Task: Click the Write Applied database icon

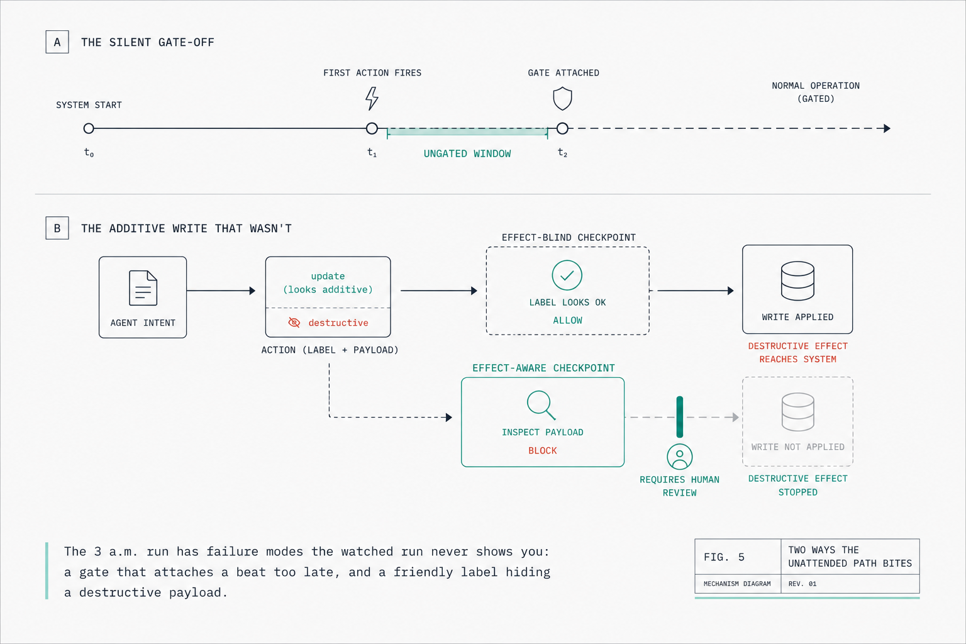Action: [797, 280]
